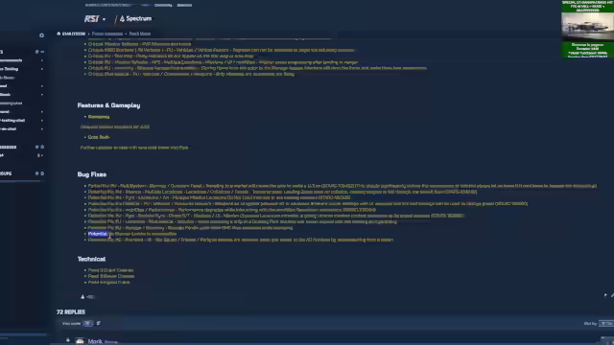Click the Features & Gameplay heading
The height and width of the screenshot is (345, 614).
pyautogui.click(x=108, y=105)
